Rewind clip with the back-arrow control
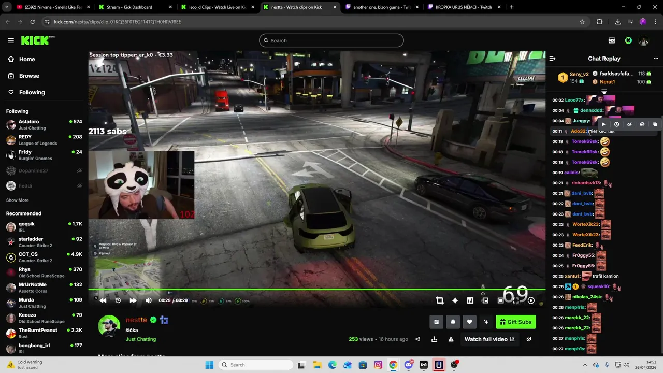This screenshot has height=373, width=663. [x=103, y=300]
